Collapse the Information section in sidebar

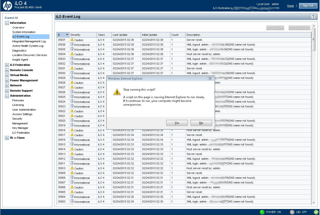click(x=7, y=23)
